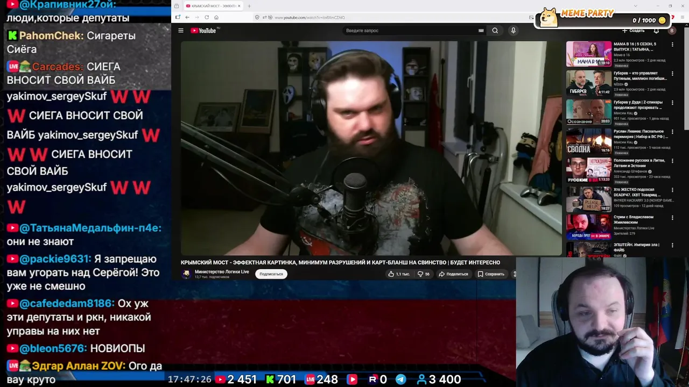Open the РУССКИЕ 1:13:33 video thumbnail

coord(588,170)
